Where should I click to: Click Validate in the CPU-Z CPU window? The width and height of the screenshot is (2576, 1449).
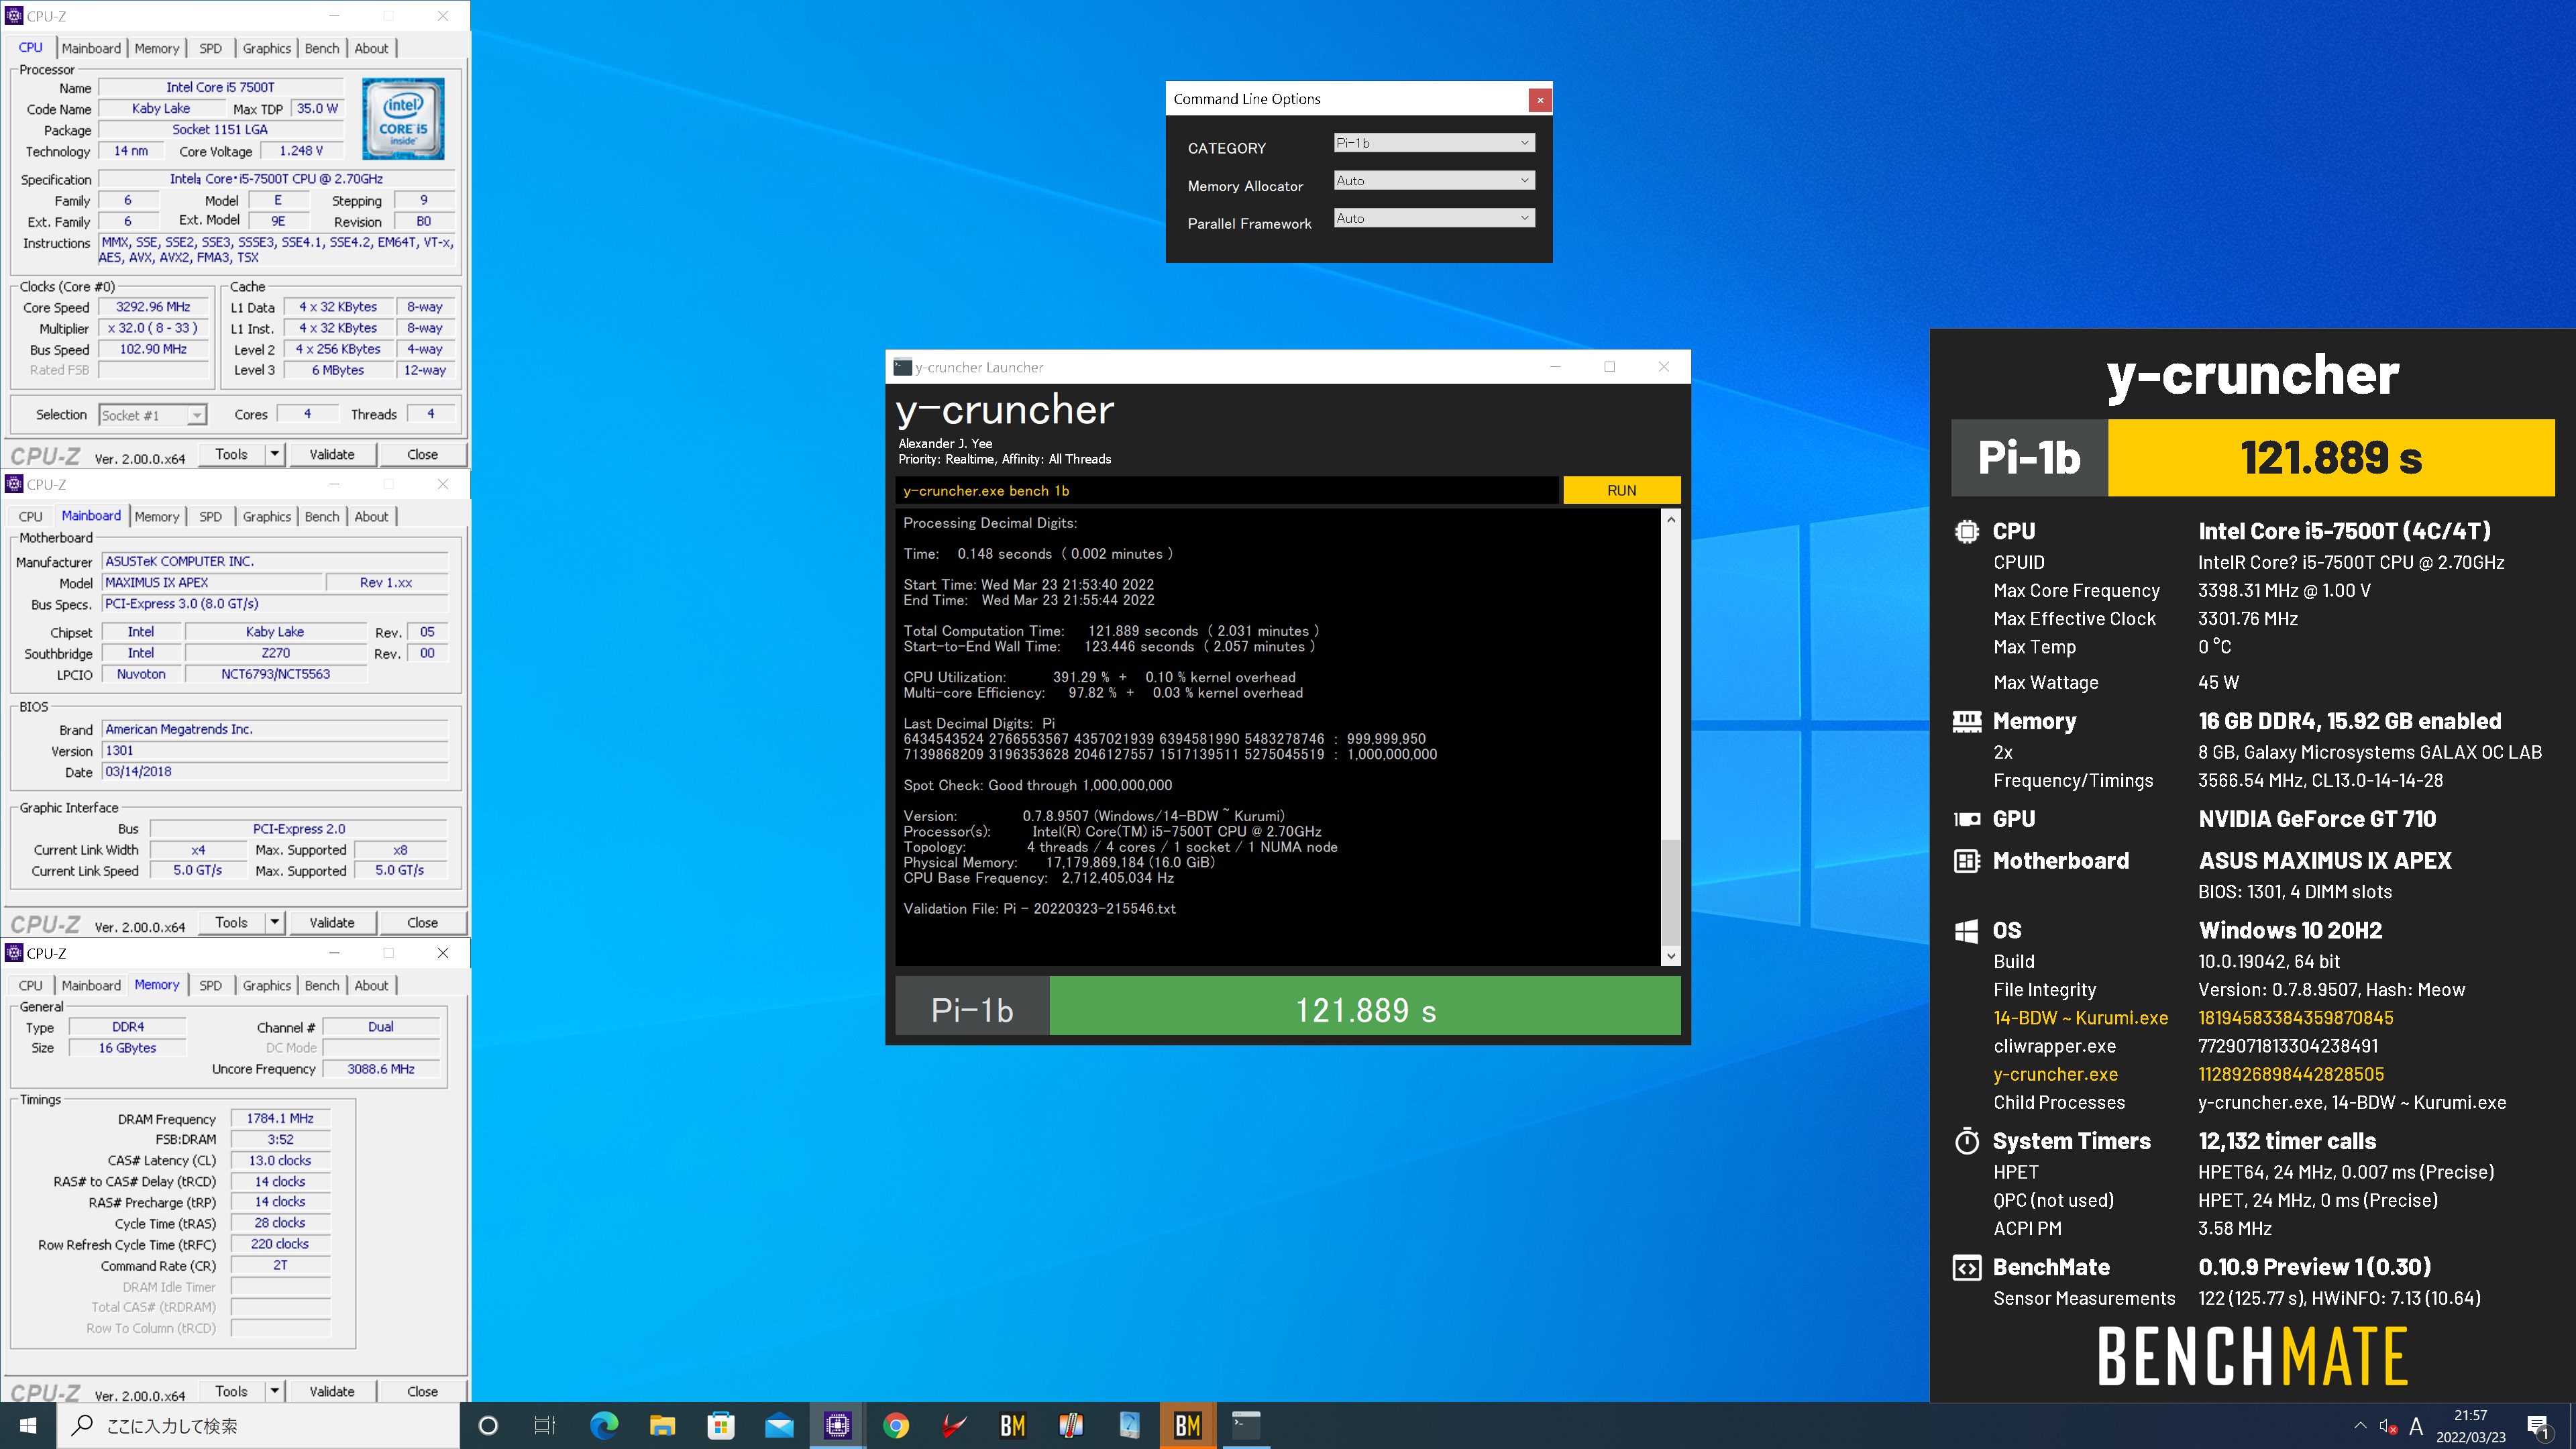click(332, 454)
